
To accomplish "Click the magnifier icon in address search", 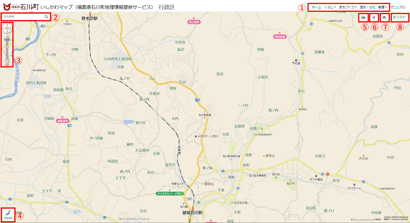I will 46,17.
